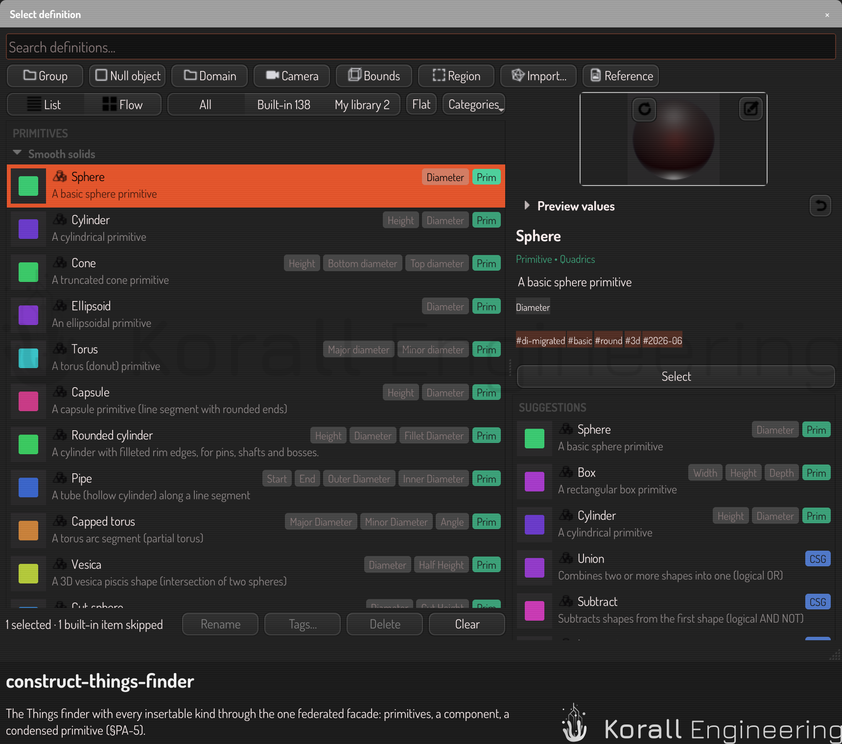
Task: Click the shape icon next to Cylinder in the list
Action: tap(60, 220)
